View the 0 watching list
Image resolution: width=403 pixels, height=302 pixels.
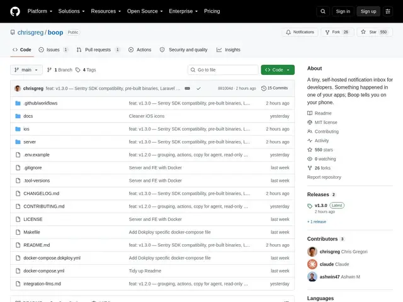tap(322, 159)
